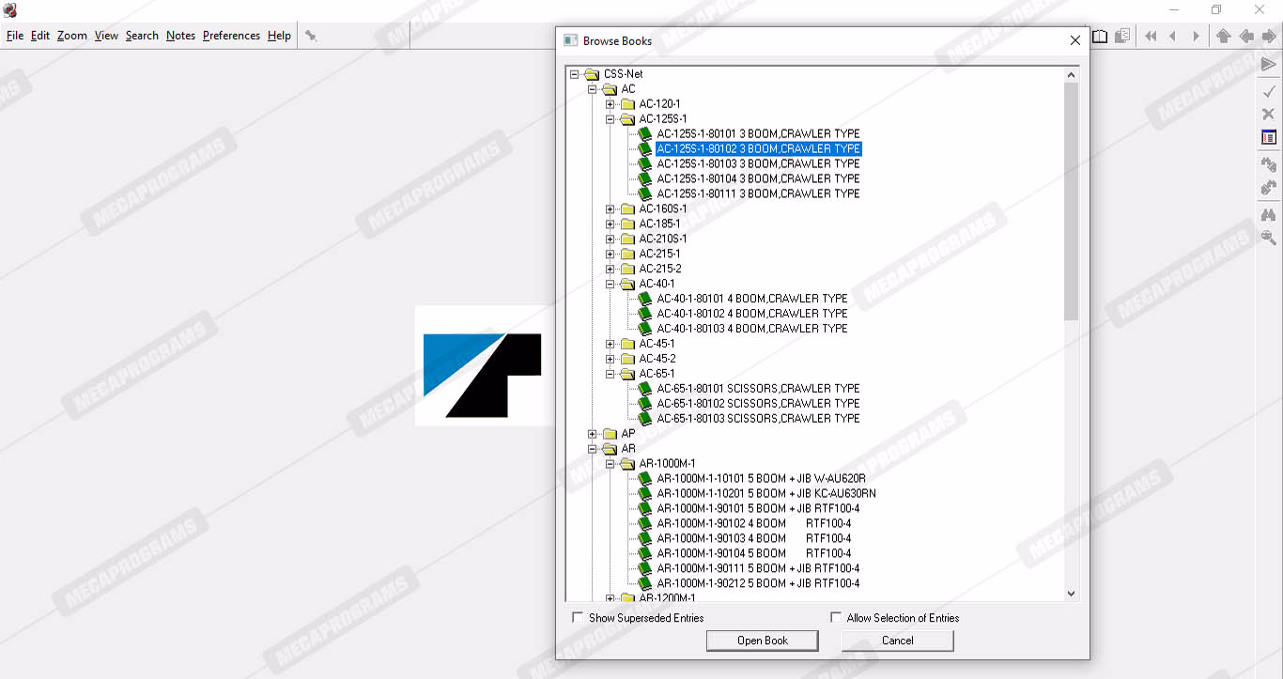Expand the AC-120-1 folder

(x=611, y=104)
